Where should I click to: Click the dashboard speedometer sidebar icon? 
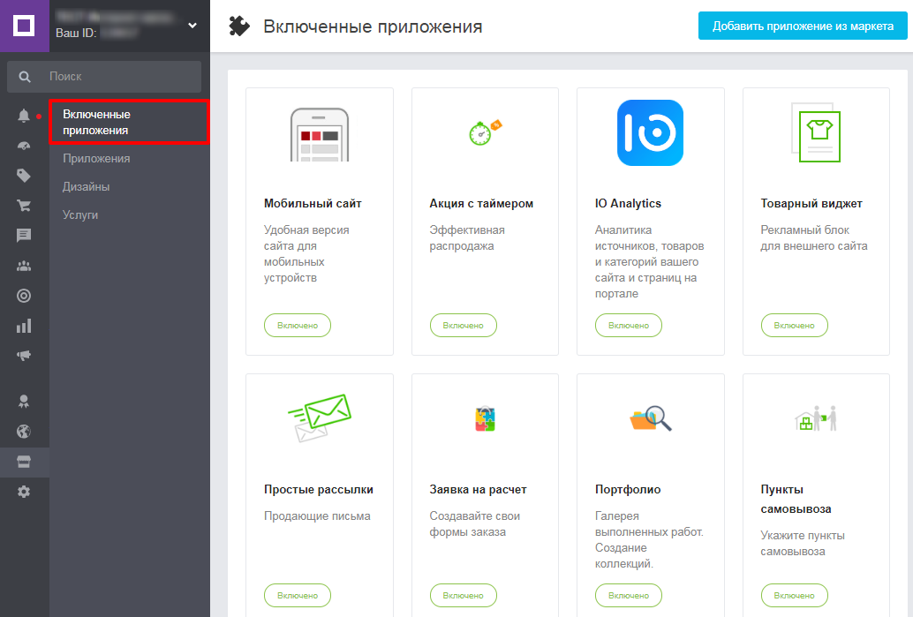(24, 146)
